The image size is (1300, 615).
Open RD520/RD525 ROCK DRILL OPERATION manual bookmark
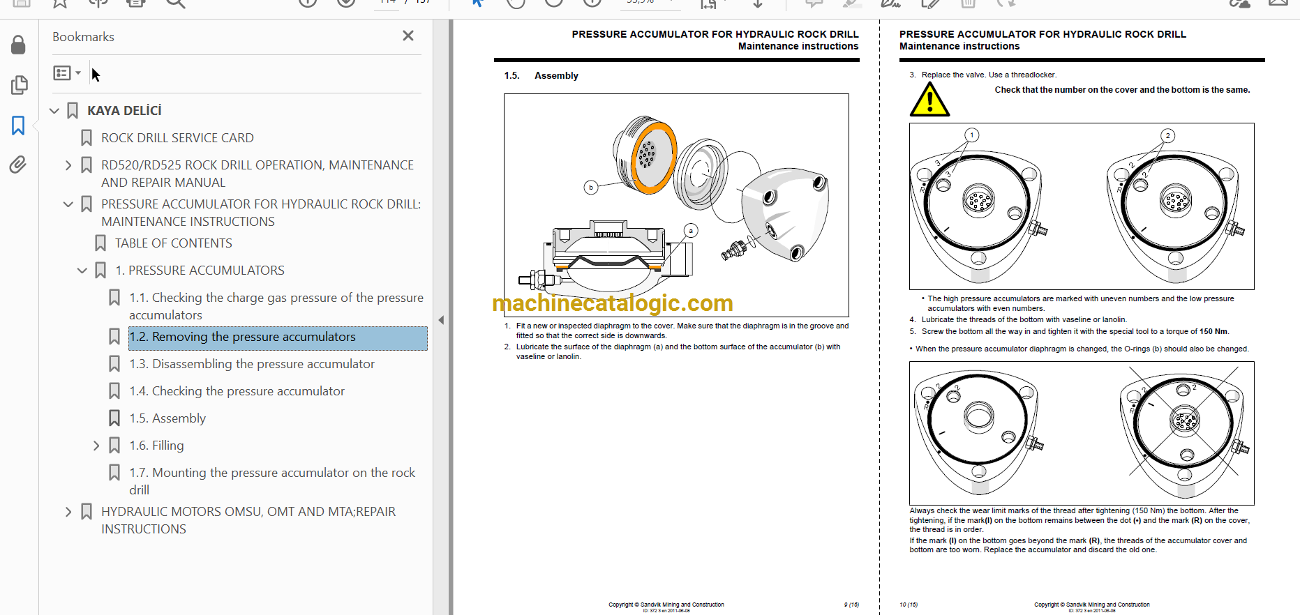click(x=257, y=174)
